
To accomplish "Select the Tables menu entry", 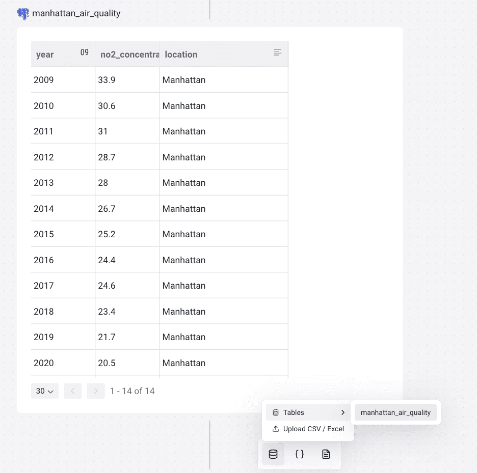I will [x=294, y=412].
